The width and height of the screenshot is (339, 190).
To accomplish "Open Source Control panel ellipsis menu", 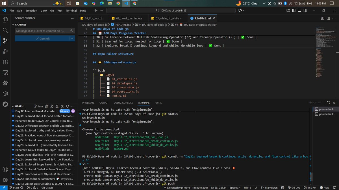I will click(72, 18).
